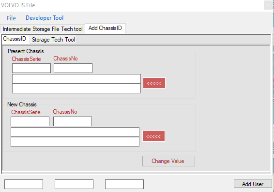The image size is (274, 192).
Task: Click the New Chassis ChassisNo field
Action: [73, 121]
